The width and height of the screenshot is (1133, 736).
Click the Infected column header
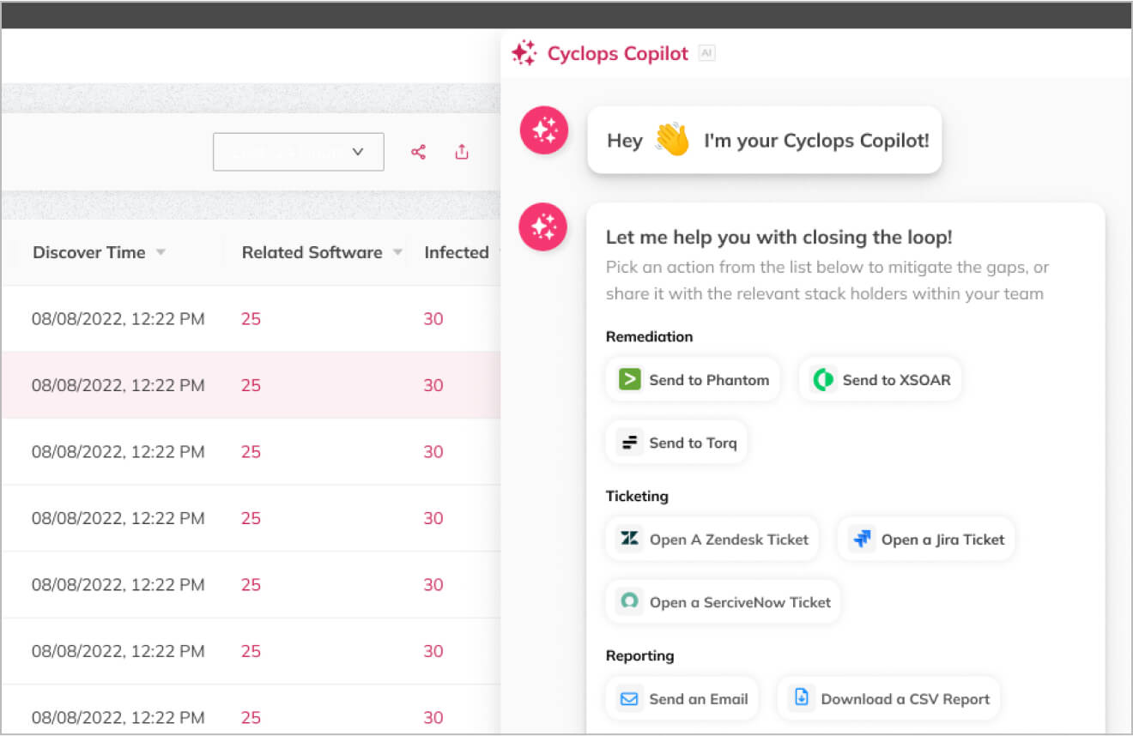pyautogui.click(x=457, y=252)
